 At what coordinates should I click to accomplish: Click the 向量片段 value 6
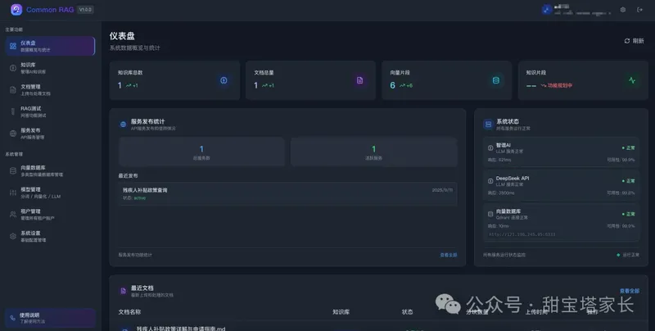(x=392, y=85)
